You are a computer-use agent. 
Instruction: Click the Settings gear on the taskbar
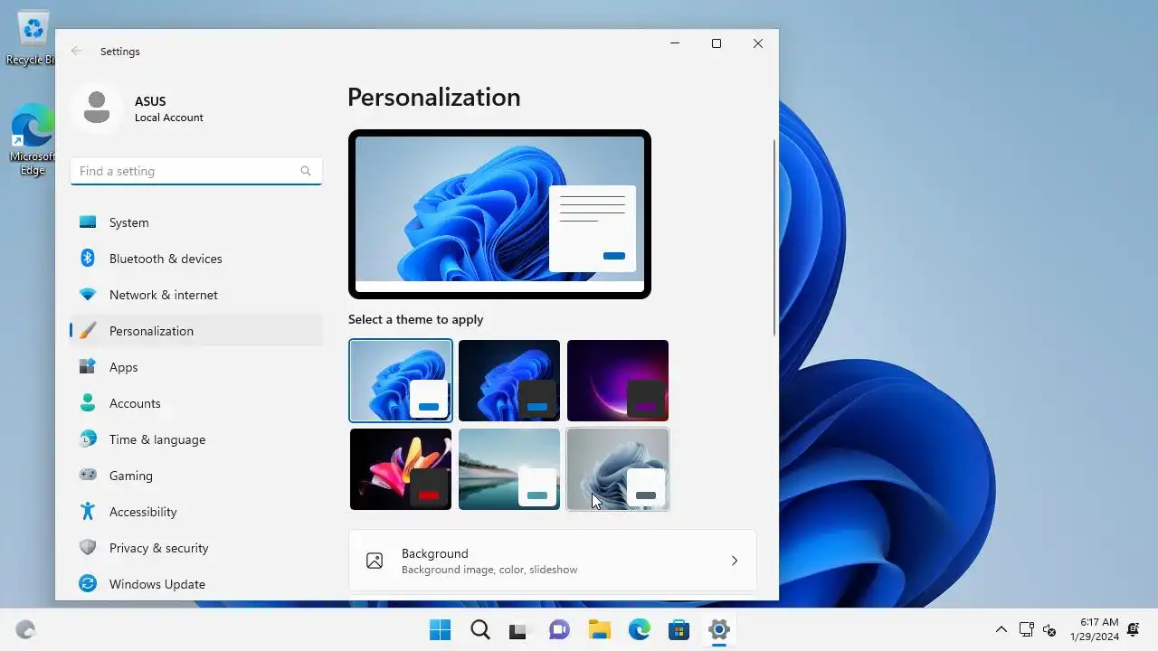click(719, 630)
